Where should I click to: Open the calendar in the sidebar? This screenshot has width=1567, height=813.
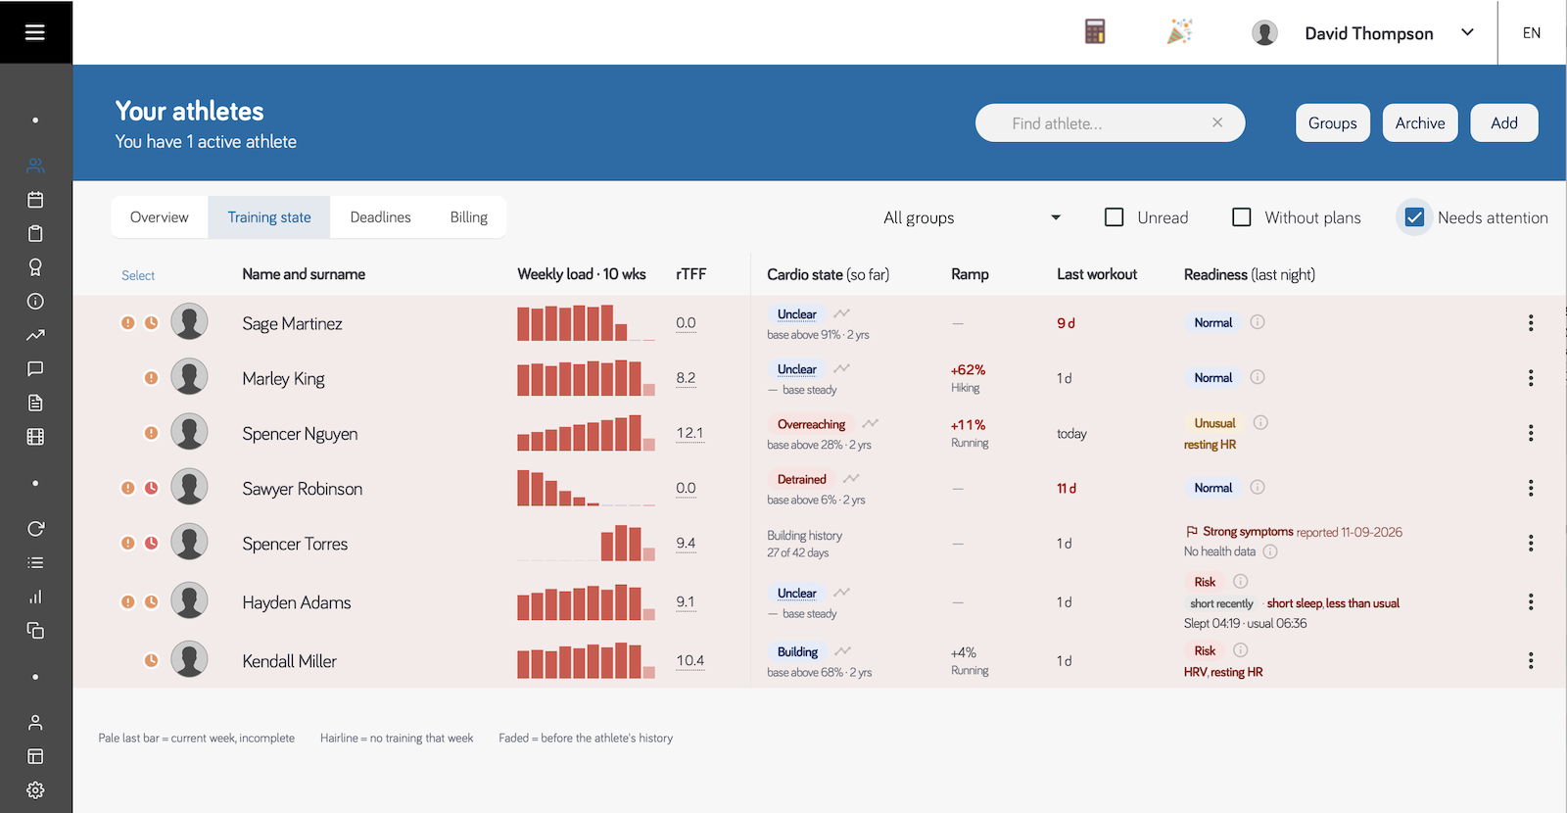(35, 200)
